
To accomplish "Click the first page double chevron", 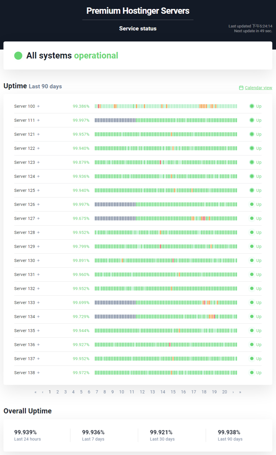I will click(x=36, y=392).
